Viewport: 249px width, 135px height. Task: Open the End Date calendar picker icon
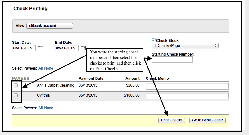coord(83,48)
